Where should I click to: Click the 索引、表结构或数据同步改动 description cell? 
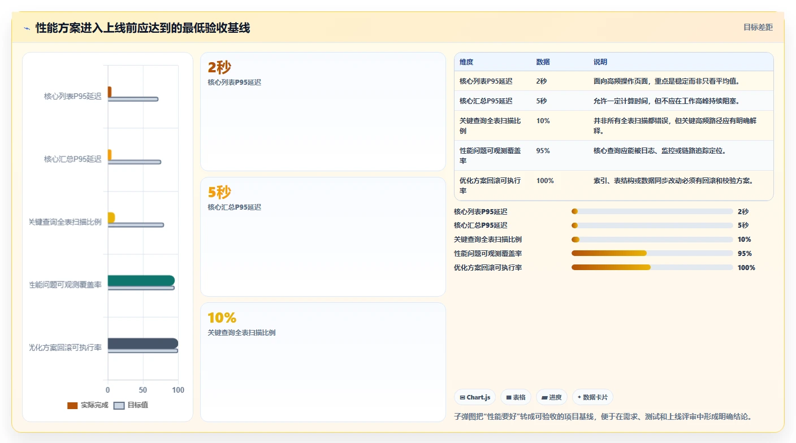673,181
